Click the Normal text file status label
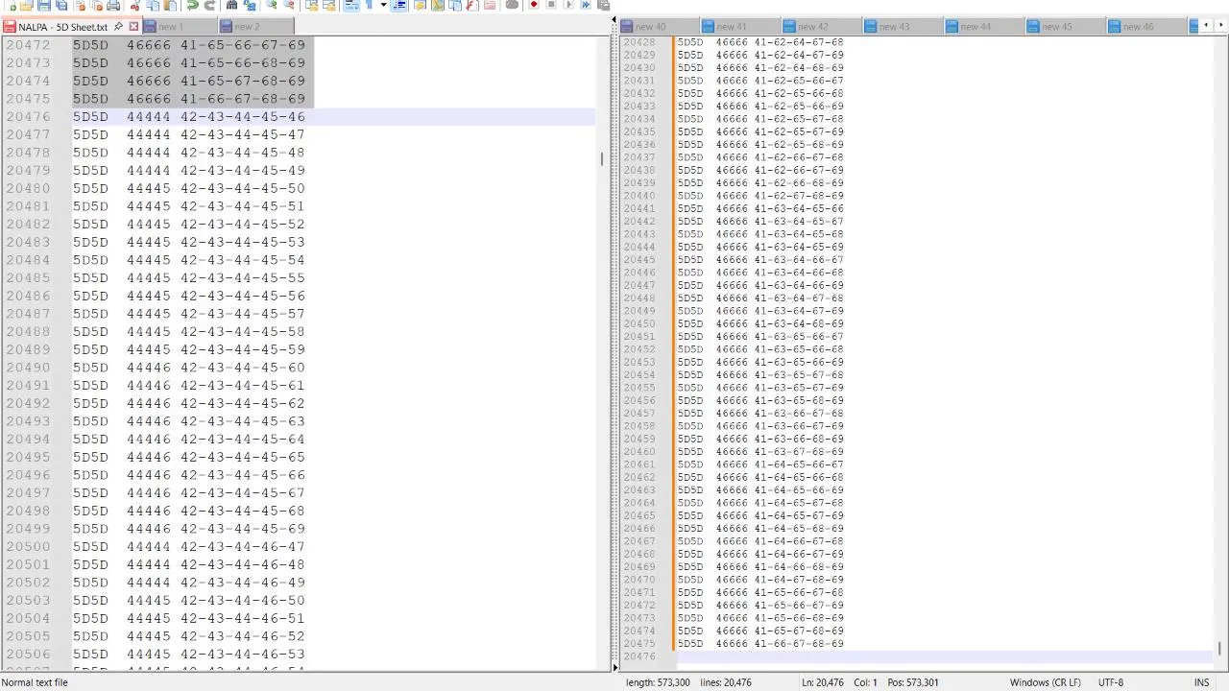 tap(35, 682)
